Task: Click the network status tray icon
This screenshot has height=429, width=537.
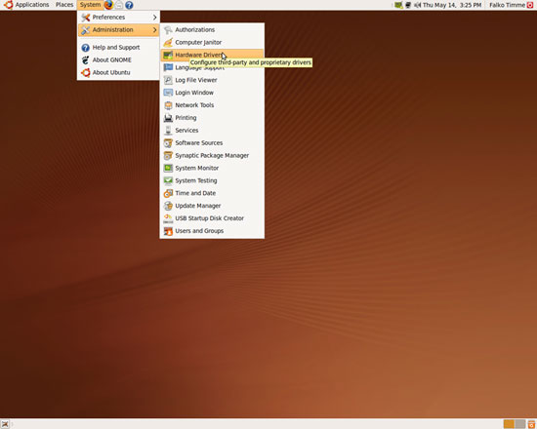Action: click(x=408, y=5)
